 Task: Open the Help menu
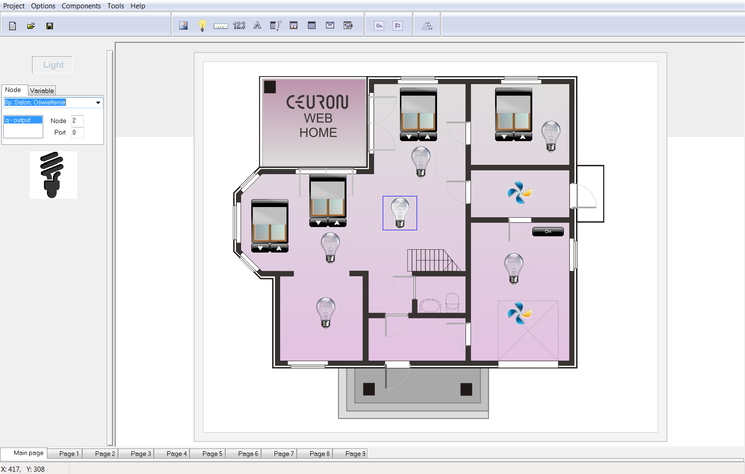click(138, 6)
